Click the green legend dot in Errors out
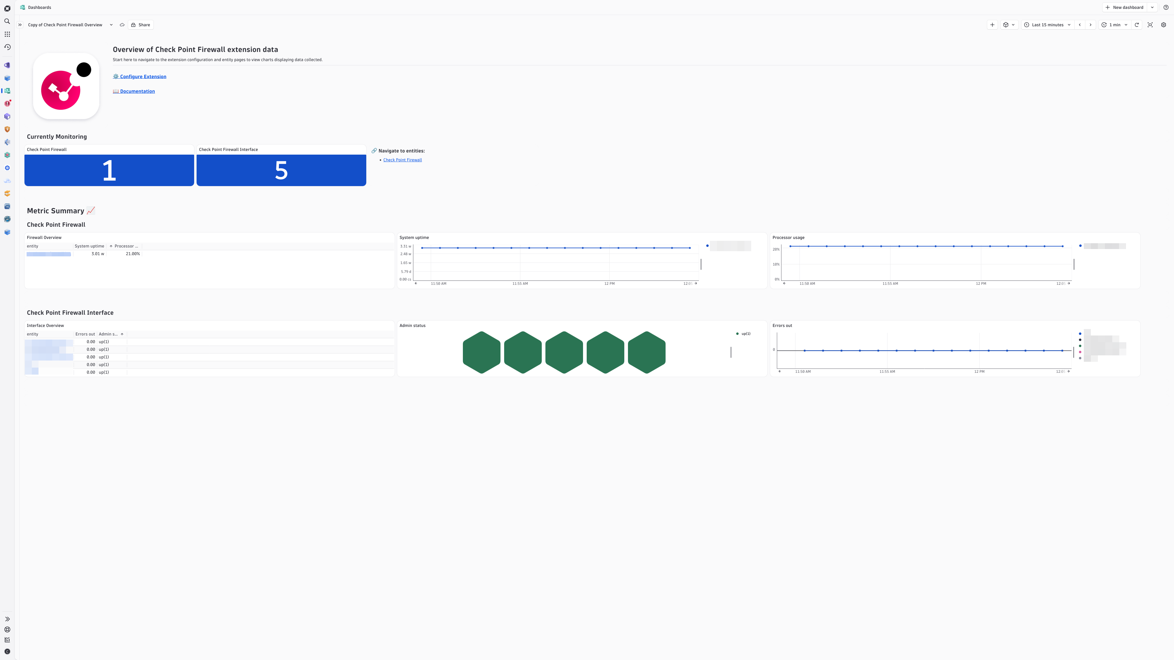This screenshot has height=660, width=1174. point(1080,346)
